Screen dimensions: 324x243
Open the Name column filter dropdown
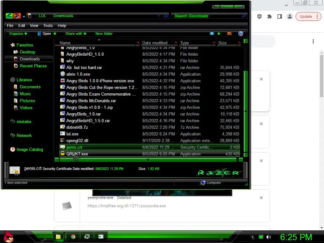(138, 43)
